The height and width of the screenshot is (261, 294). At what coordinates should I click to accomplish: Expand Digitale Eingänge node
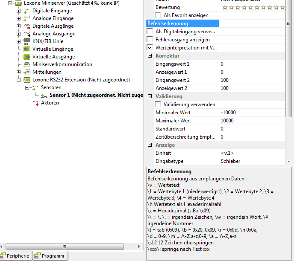click(18, 11)
